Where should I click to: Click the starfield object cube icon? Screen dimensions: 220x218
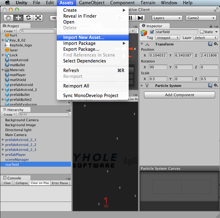click(x=144, y=33)
